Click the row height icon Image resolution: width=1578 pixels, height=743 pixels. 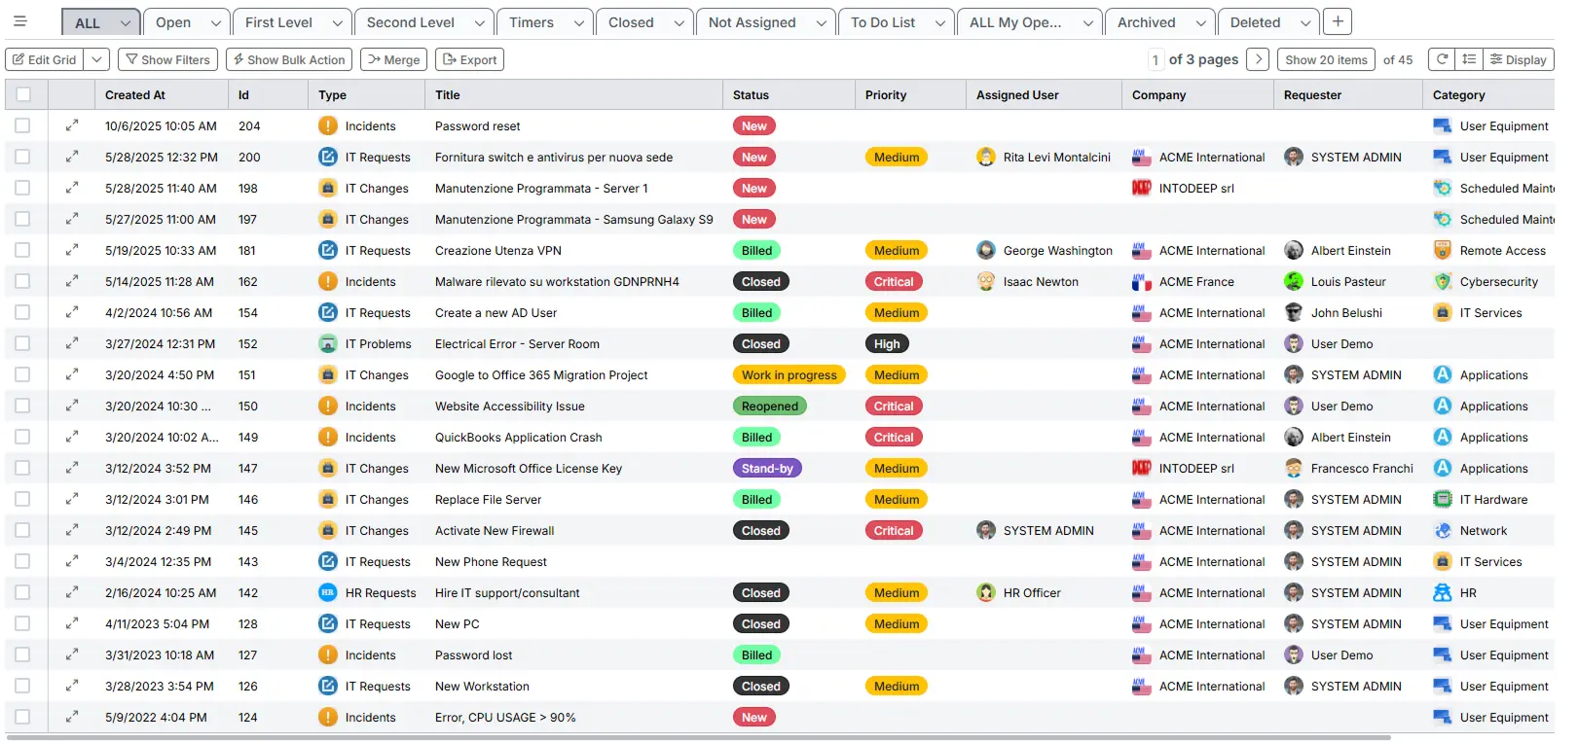point(1469,59)
